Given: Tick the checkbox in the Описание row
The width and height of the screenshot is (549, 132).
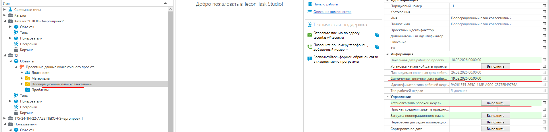Looking at the screenshot, I should (544, 42).
